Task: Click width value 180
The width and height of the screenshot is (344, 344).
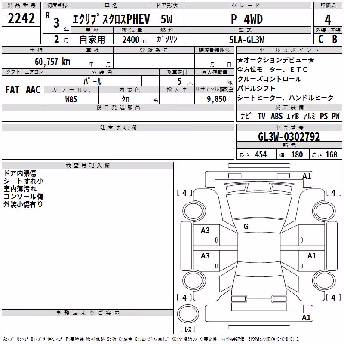Action: [297, 154]
